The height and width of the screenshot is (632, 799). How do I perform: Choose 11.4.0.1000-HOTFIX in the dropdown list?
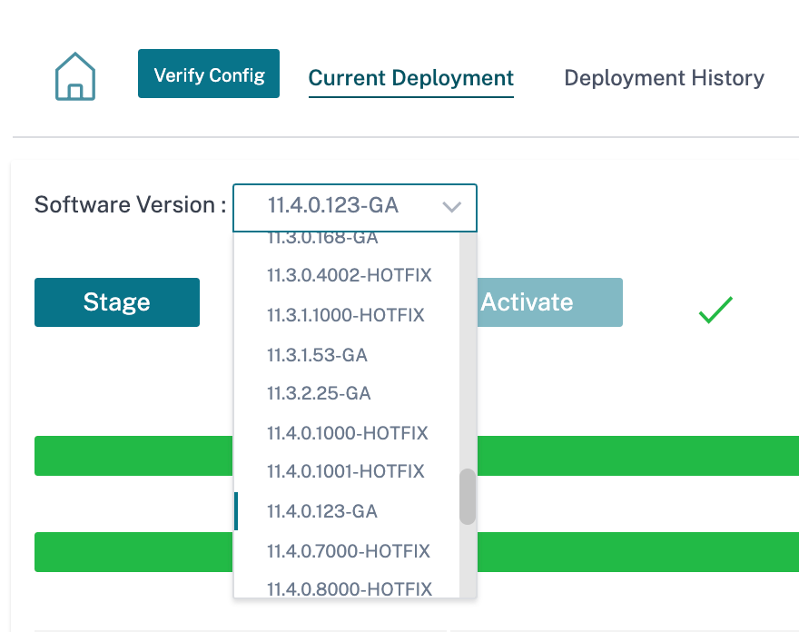click(x=347, y=433)
